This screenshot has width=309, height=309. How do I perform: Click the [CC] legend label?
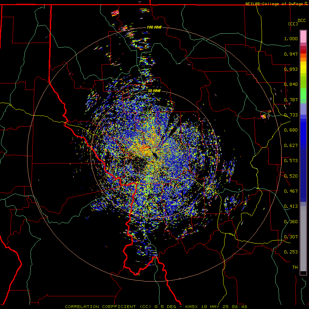tap(293, 24)
